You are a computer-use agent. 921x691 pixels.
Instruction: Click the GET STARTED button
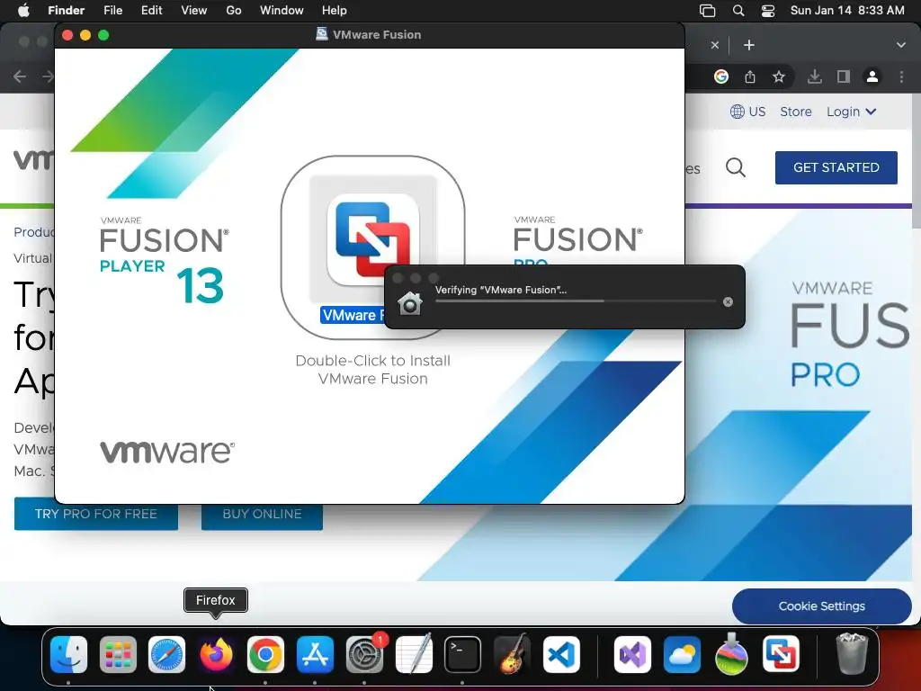pos(836,167)
